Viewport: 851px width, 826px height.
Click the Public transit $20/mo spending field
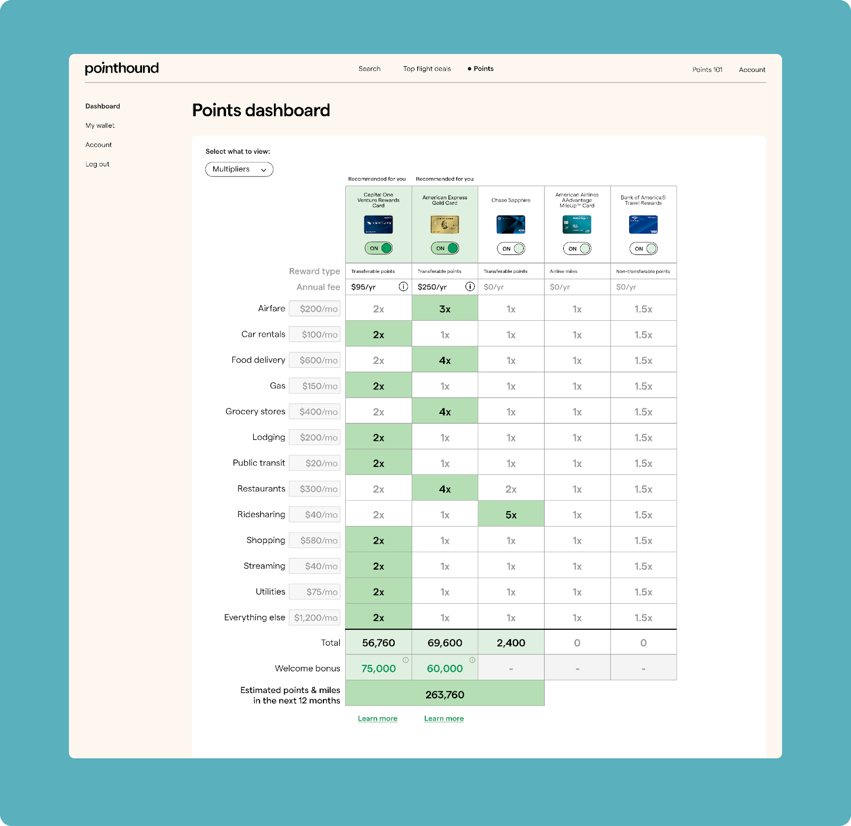(x=314, y=463)
